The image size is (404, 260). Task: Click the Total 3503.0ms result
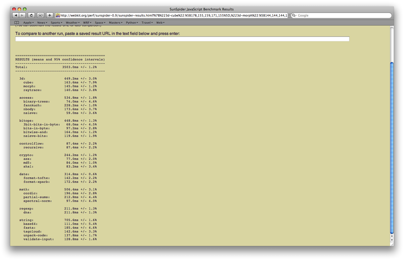point(56,67)
